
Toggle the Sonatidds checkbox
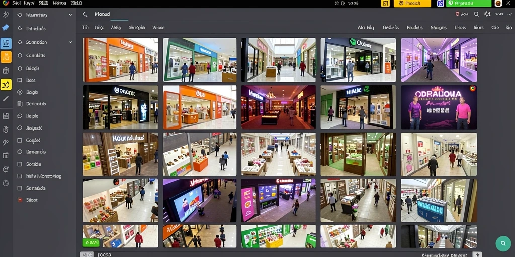20,188
